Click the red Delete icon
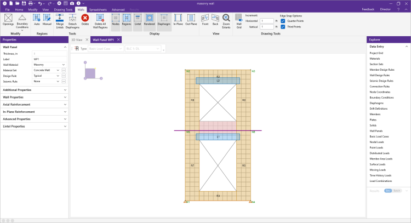Image resolution: width=411 pixels, height=223 pixels. point(85,19)
